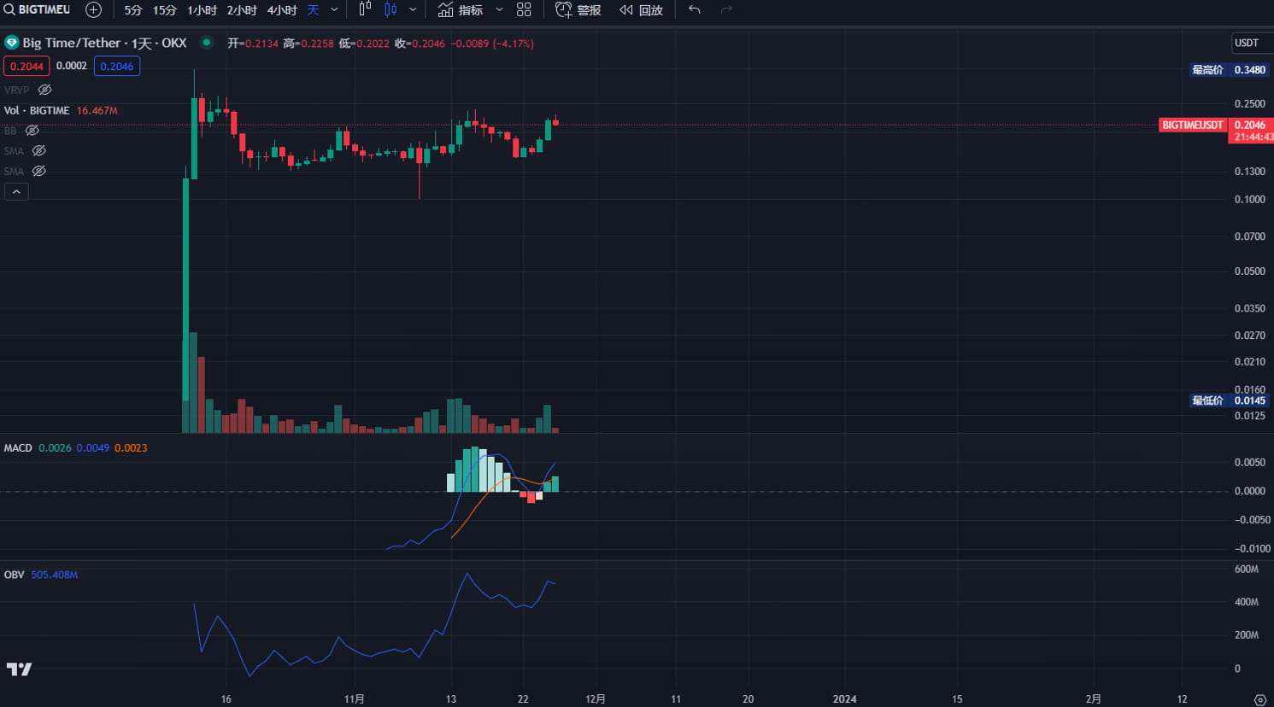Open the chart style dropdown arrow
The height and width of the screenshot is (707, 1274).
[x=413, y=10]
